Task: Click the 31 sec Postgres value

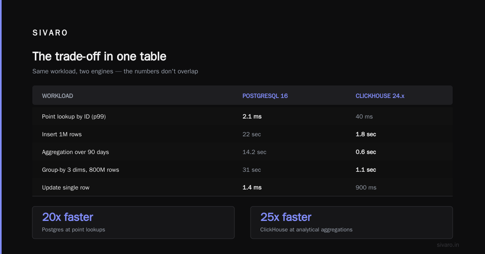Action: click(252, 170)
